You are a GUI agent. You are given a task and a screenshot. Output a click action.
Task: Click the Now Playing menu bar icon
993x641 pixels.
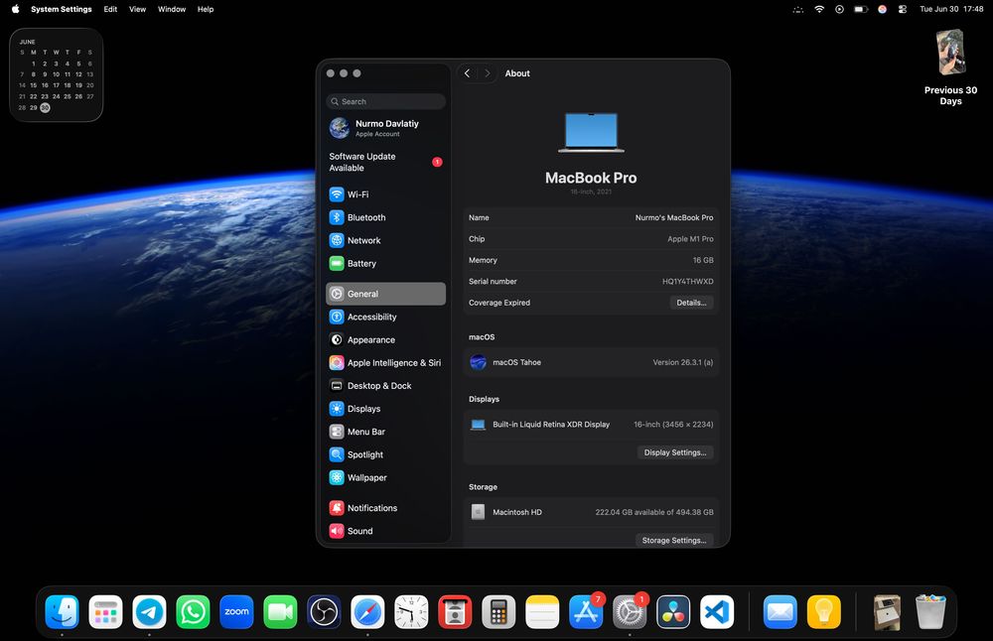(x=840, y=9)
